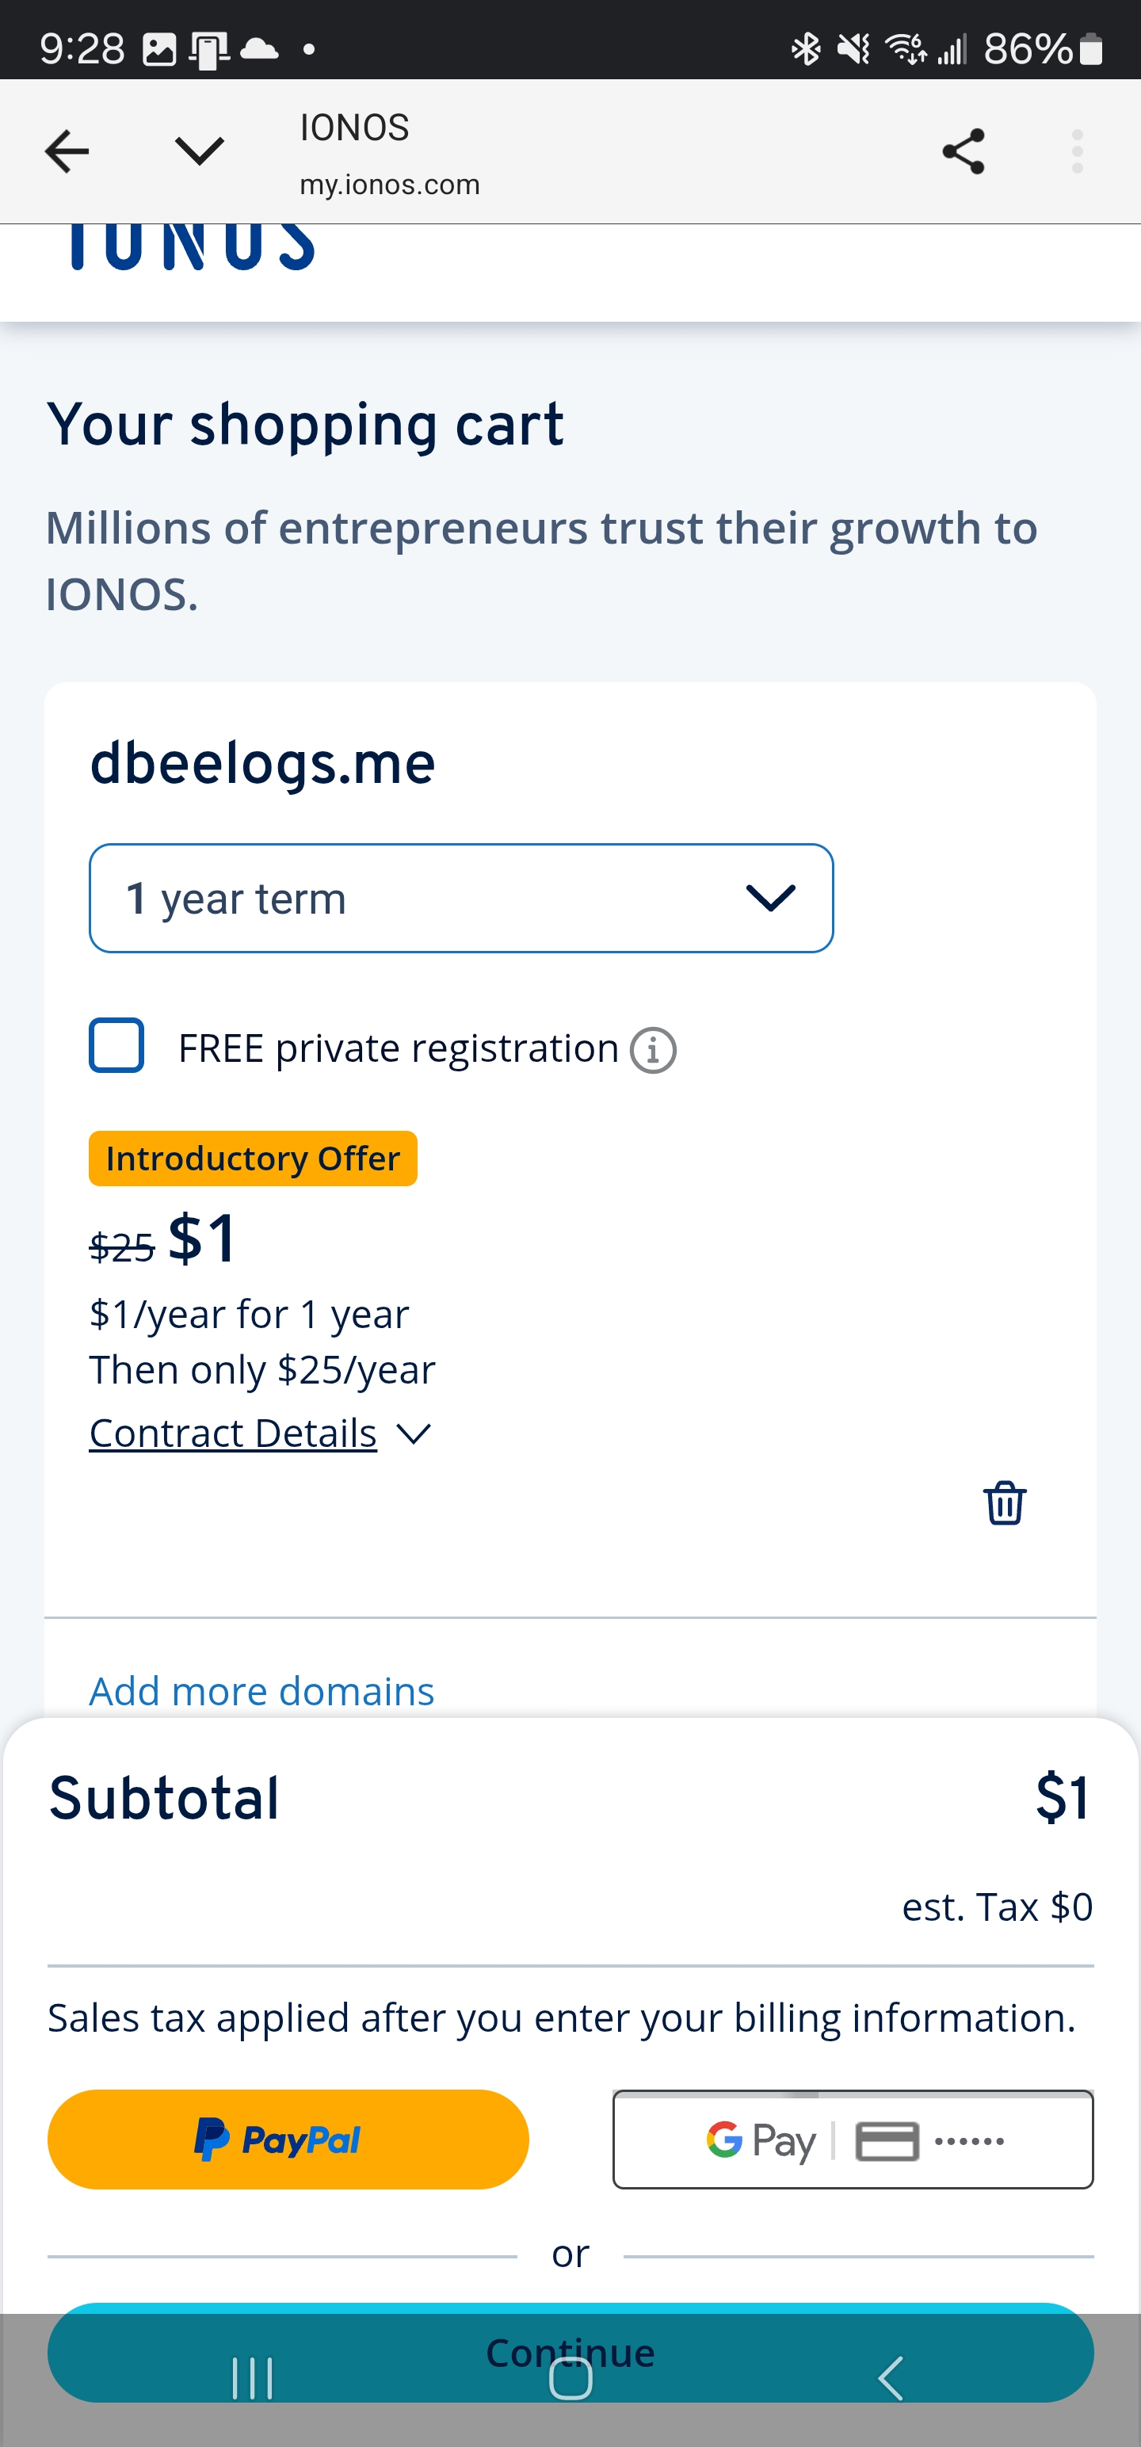Click Add more domains link

[x=261, y=1691]
